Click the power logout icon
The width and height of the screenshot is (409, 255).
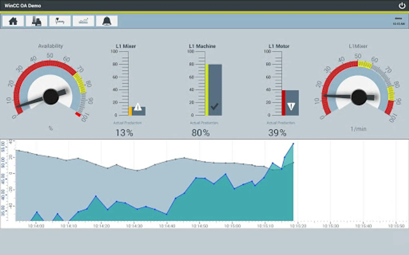[x=402, y=6]
